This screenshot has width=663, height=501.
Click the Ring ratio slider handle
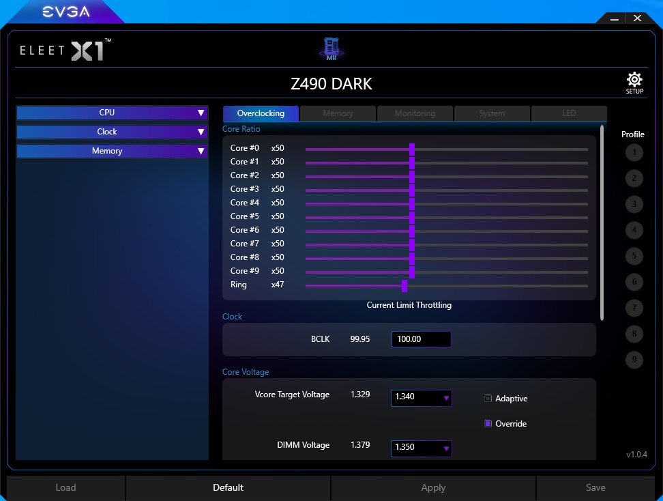404,285
